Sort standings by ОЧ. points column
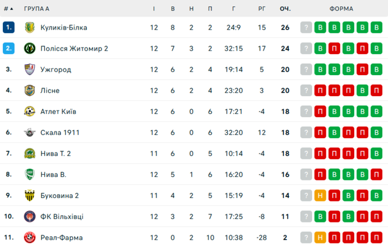Screen dimensions: 388x247 [x=285, y=9]
